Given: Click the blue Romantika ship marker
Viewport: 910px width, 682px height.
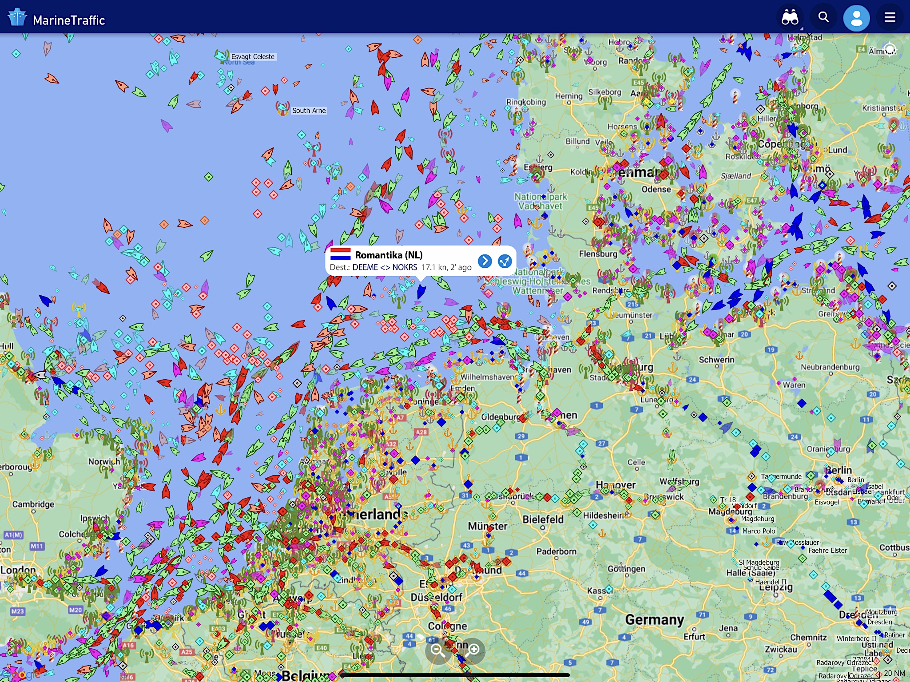Looking at the screenshot, I should pos(421,292).
